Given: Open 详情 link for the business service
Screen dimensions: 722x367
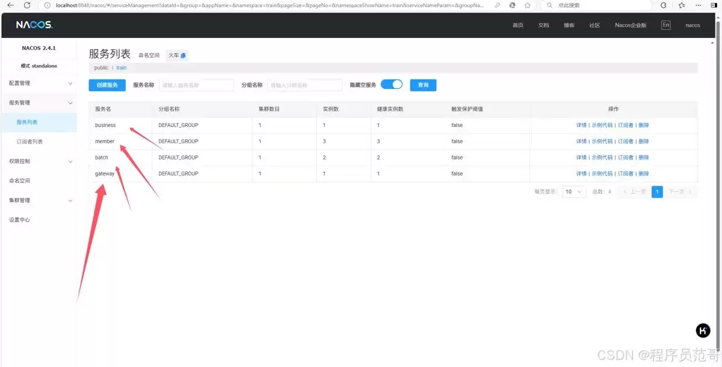Looking at the screenshot, I should [581, 125].
